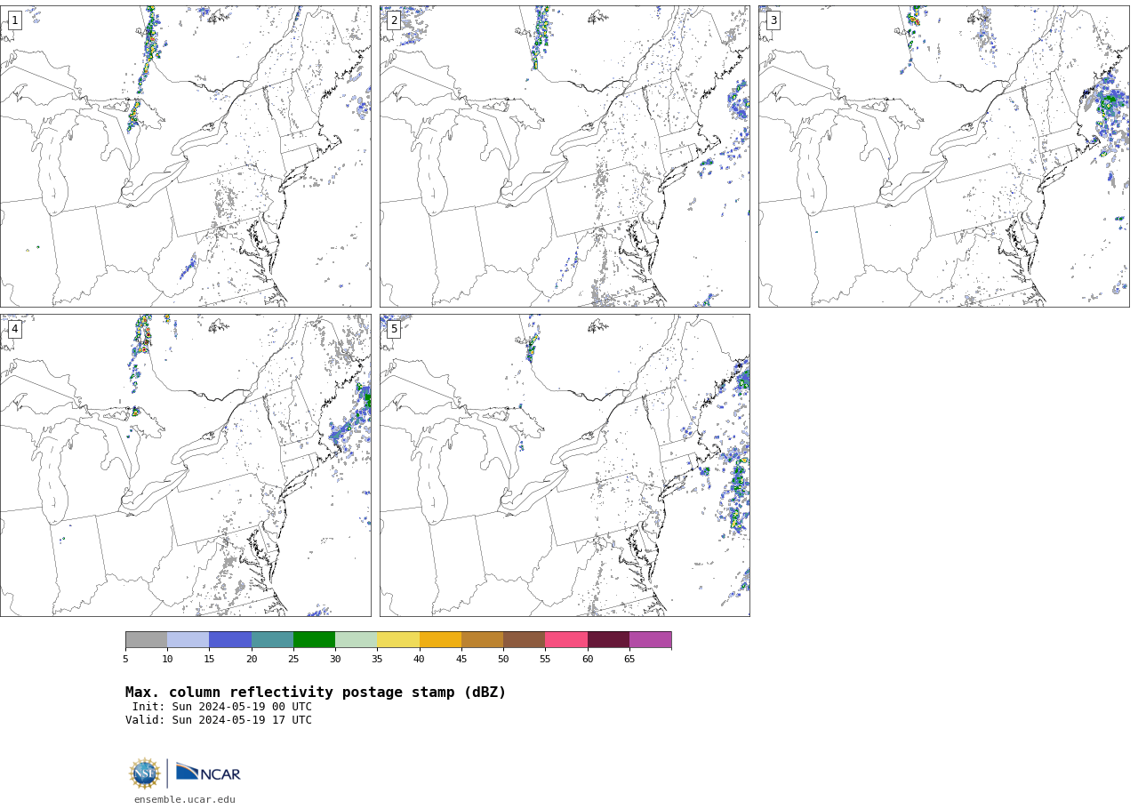This screenshot has height=809, width=1138.
Task: Click the colorbar tick label 30
Action: coord(335,659)
